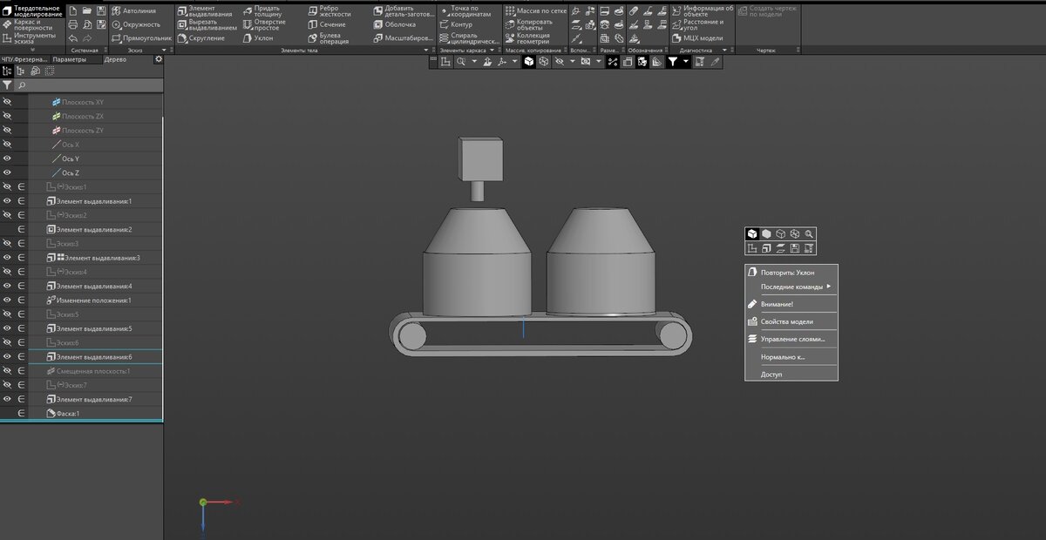The image size is (1046, 540).
Task: Select Точка по координатам tool
Action: (465, 10)
